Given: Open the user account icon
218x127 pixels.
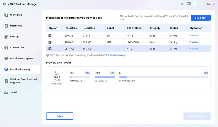Looking at the screenshot, I should click(x=182, y=4).
